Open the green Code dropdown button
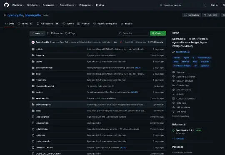The image size is (225, 155). (x=158, y=33)
